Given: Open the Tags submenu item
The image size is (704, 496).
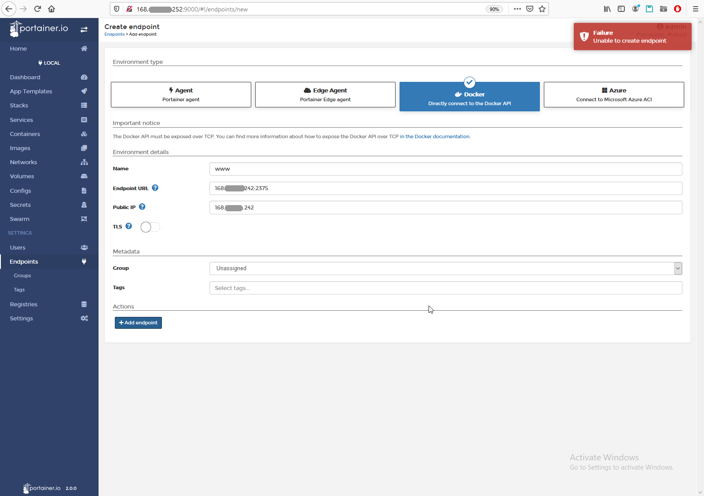Looking at the screenshot, I should (19, 290).
